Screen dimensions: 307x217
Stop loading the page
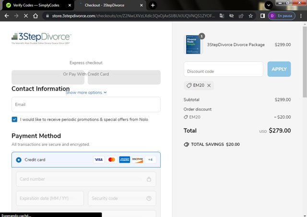pos(26,16)
